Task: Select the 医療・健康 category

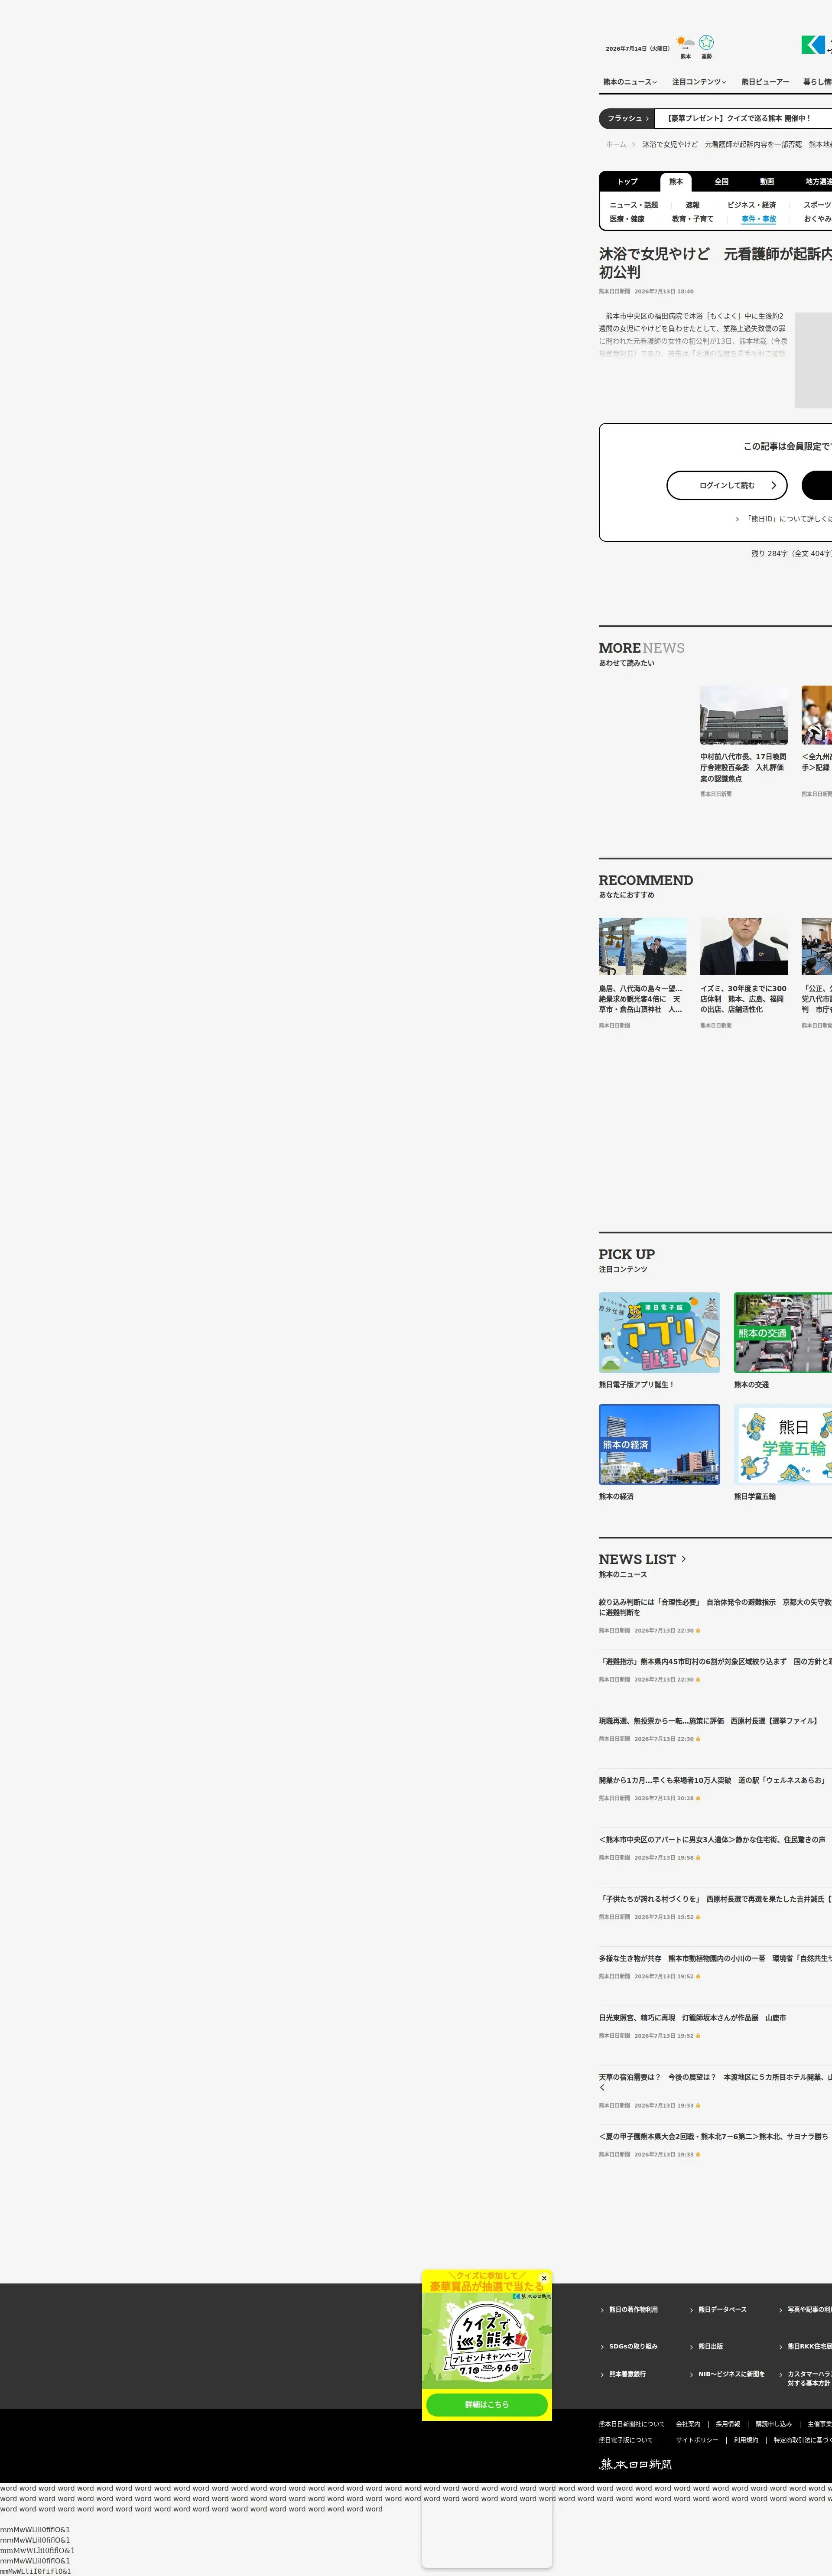Action: (x=627, y=219)
